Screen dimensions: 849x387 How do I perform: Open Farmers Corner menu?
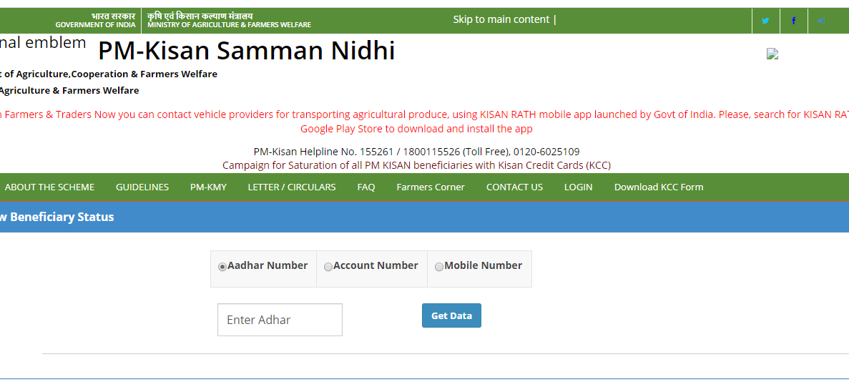[431, 187]
